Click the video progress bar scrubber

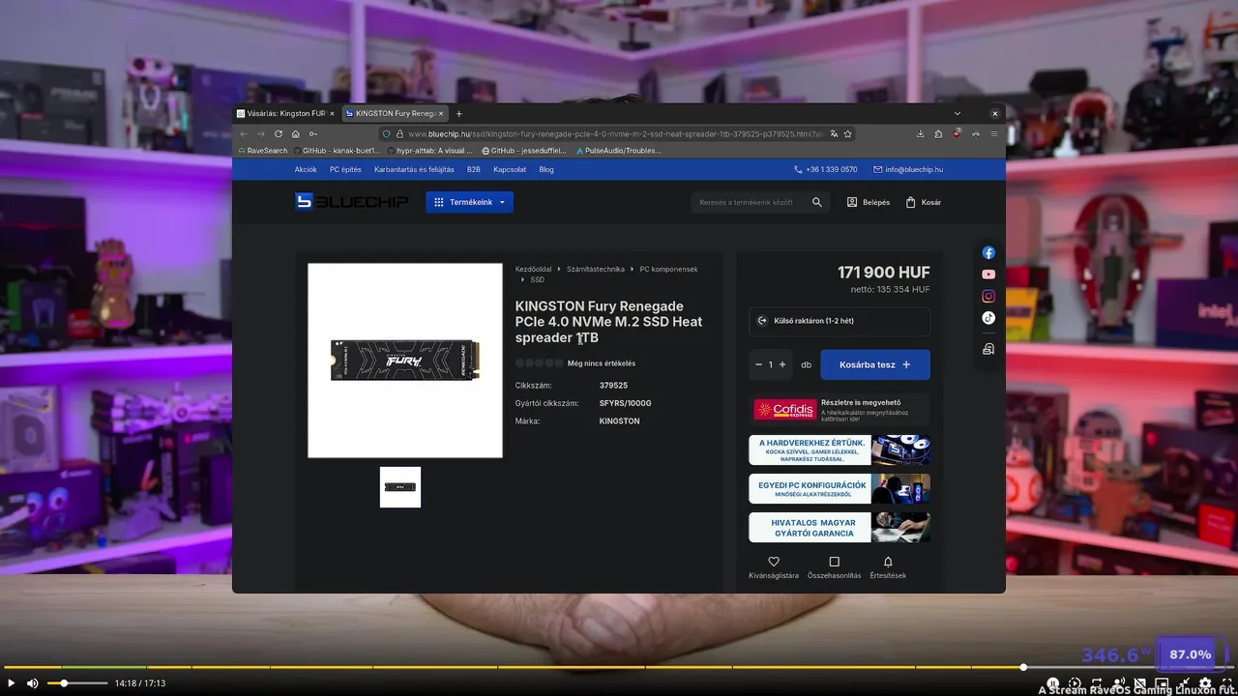point(1023,667)
